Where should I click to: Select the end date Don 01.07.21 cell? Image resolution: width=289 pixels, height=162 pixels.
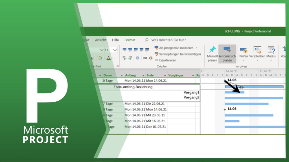click(x=156, y=127)
